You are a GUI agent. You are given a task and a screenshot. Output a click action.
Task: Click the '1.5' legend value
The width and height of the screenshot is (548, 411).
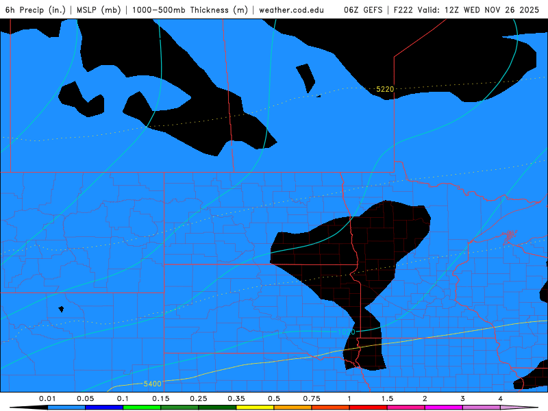click(387, 399)
